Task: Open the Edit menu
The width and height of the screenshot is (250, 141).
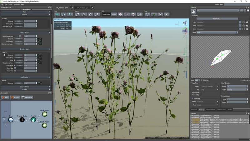Action: [6, 4]
